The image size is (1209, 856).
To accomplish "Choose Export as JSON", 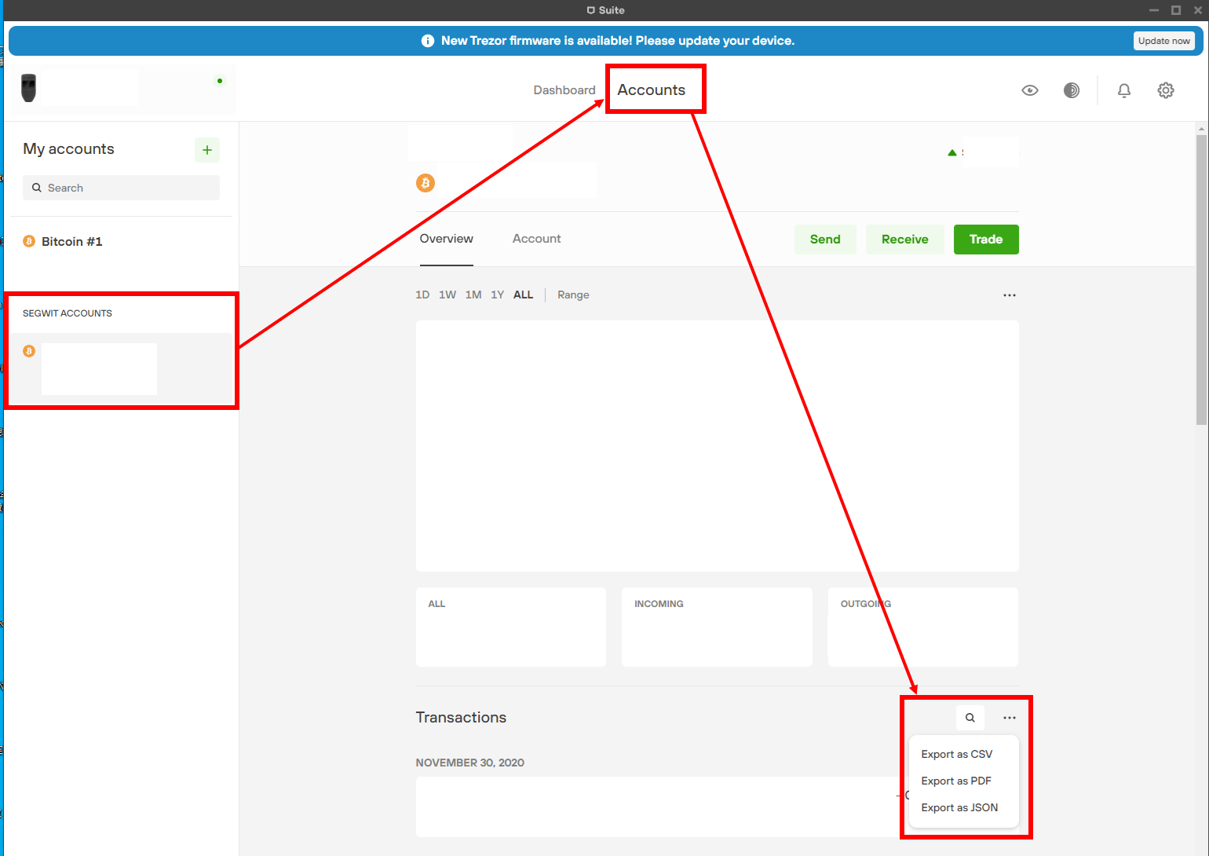I will pos(964,807).
